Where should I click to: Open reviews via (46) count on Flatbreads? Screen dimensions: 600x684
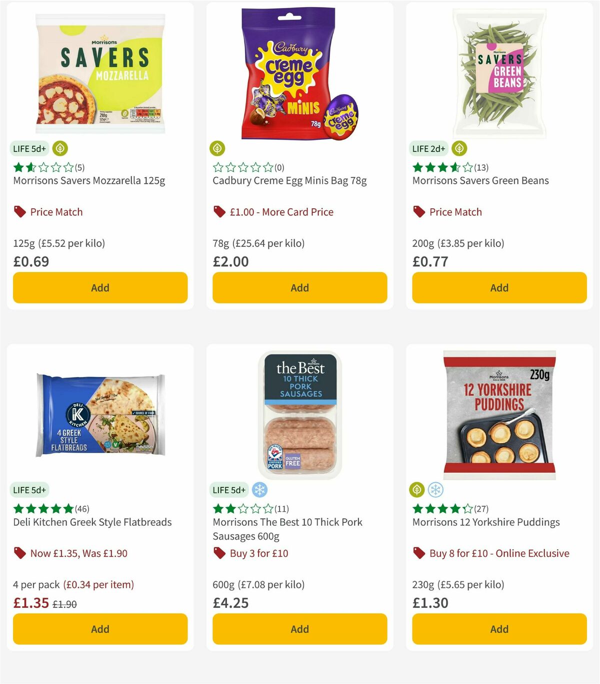83,509
